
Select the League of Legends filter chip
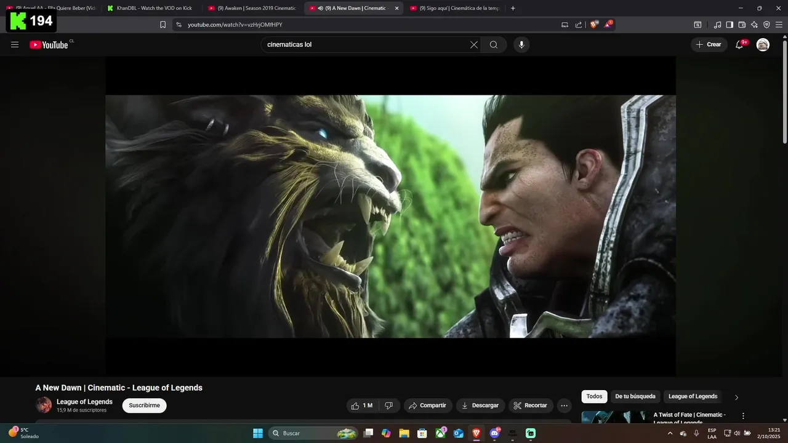click(693, 396)
